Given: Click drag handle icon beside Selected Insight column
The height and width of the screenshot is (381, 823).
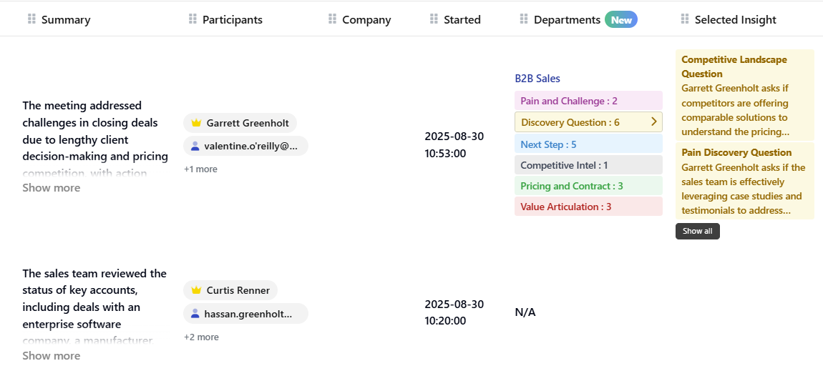Looking at the screenshot, I should pyautogui.click(x=685, y=19).
